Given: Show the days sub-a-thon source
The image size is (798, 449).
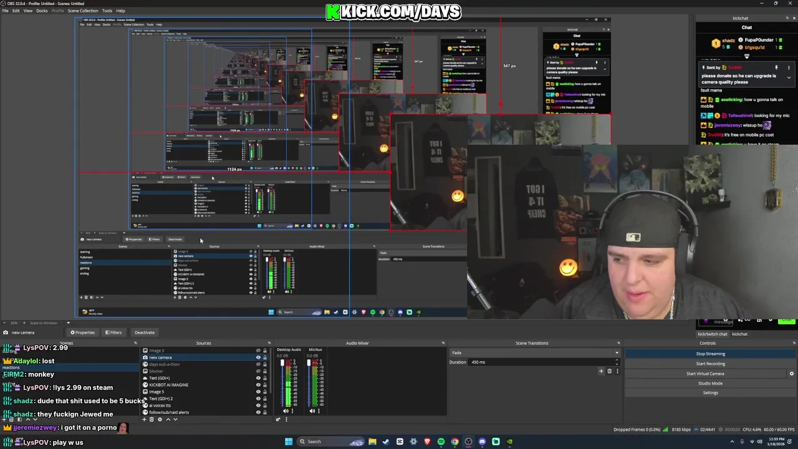Looking at the screenshot, I should click(x=258, y=364).
